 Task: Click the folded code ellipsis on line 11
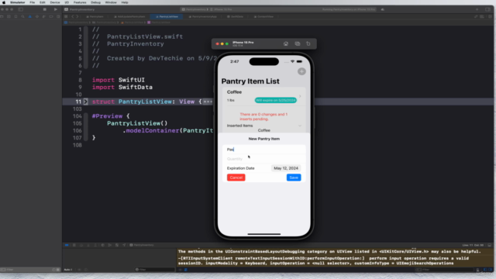(x=208, y=102)
